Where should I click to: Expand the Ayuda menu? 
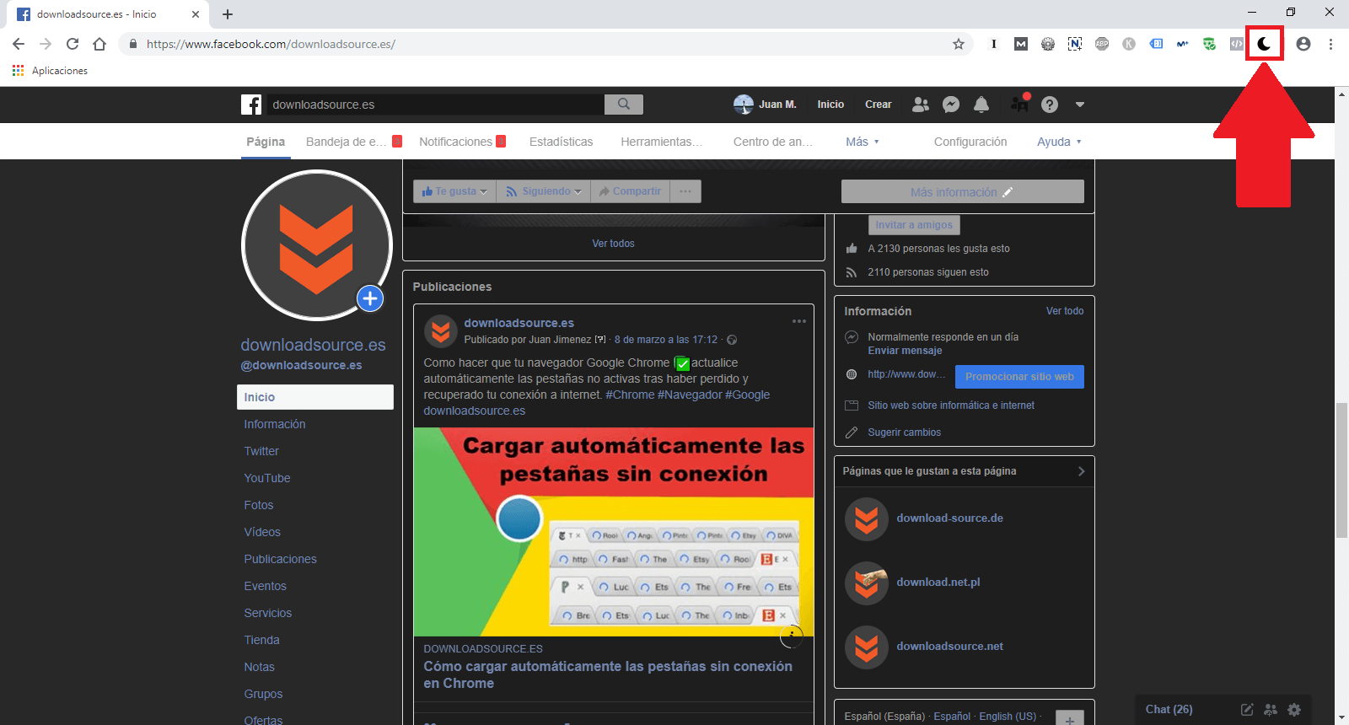click(1059, 142)
